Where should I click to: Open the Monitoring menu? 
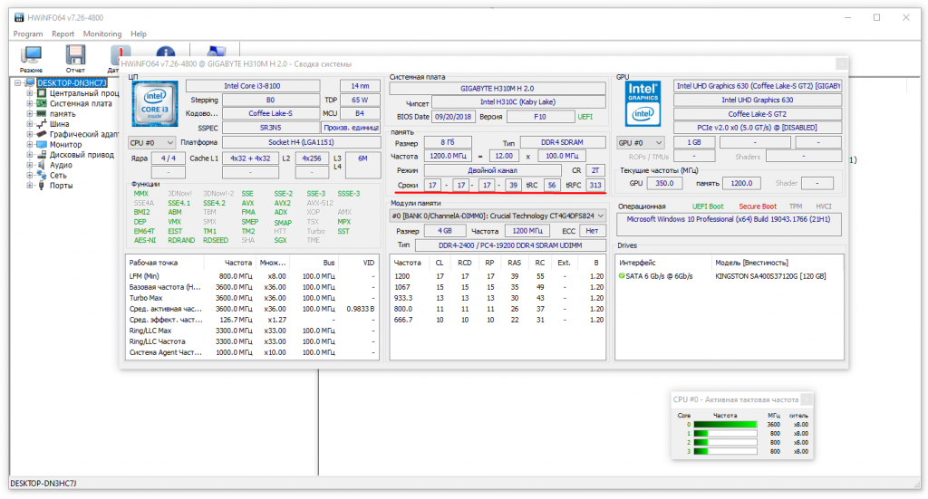102,34
